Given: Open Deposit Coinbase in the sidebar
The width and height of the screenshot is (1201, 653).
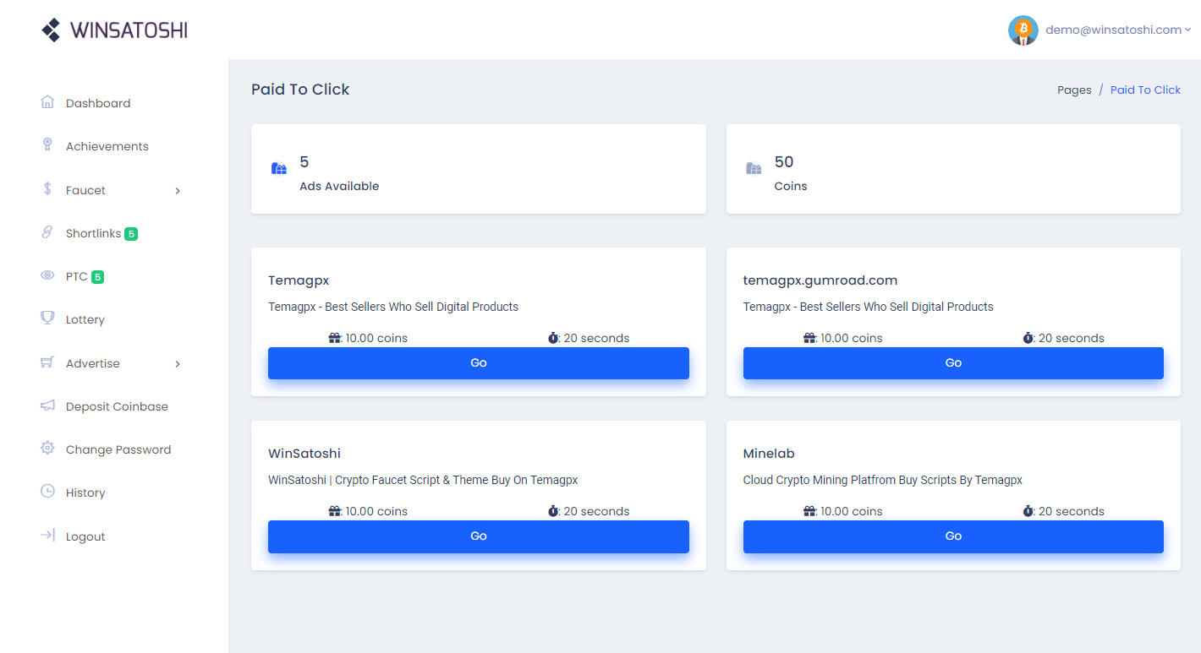Looking at the screenshot, I should tap(117, 406).
